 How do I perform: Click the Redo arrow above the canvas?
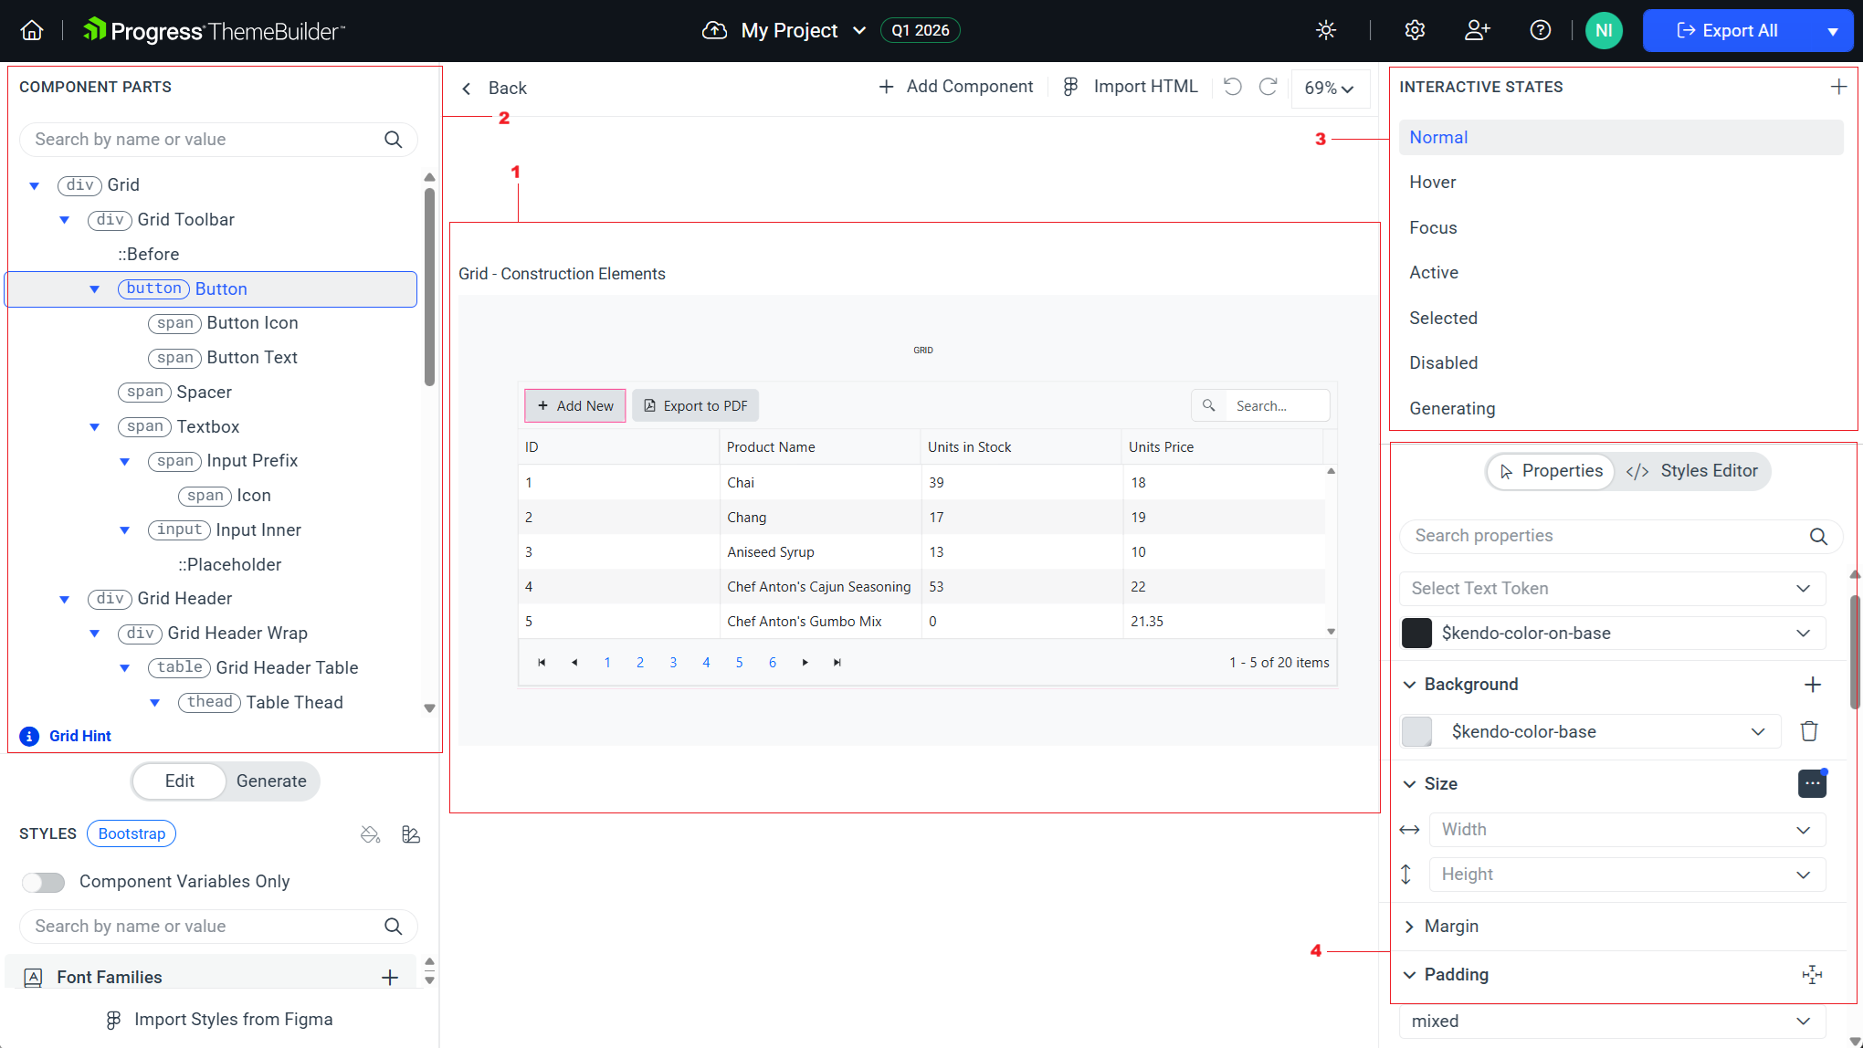point(1268,87)
